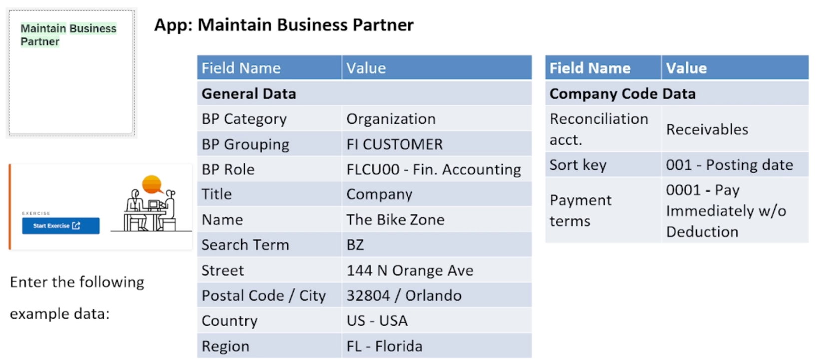Click the Street value 144 N Orange Ave
This screenshot has width=817, height=362.
[x=410, y=270]
